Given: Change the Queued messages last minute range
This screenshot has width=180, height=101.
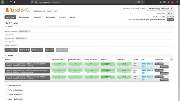Looking at the screenshot, I should coord(23,31).
